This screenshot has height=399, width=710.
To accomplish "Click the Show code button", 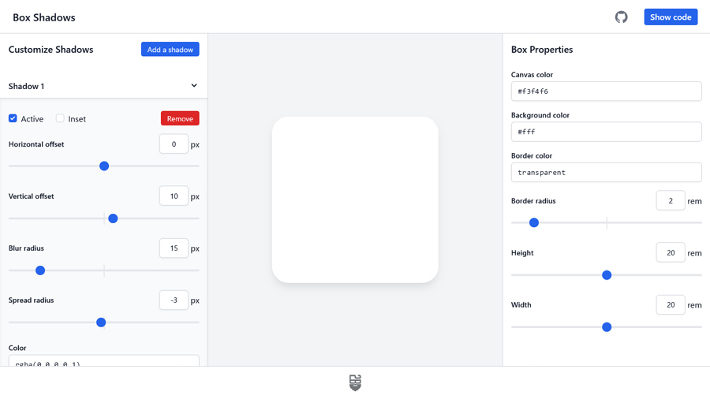I will tap(671, 17).
